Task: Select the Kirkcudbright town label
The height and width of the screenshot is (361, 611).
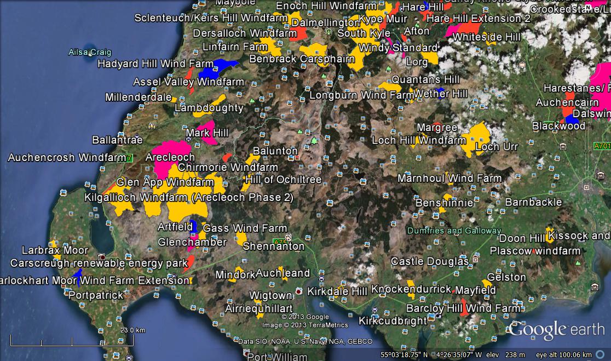Action: coord(392,321)
